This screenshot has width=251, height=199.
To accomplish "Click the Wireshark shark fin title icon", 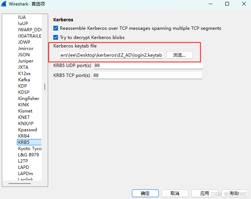I will click(x=4, y=4).
